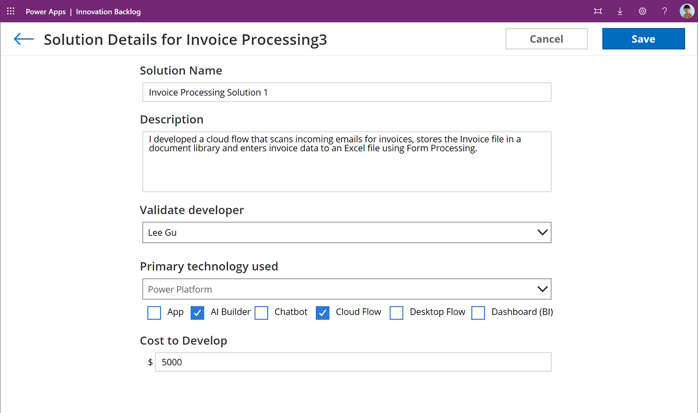Open the settings gear icon
Image resolution: width=698 pixels, height=413 pixels.
[642, 11]
